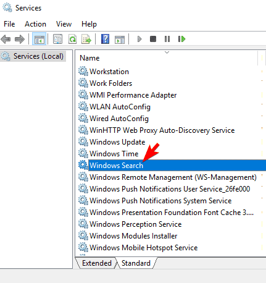Open the Help question mark icon
Screen dimensions: 266x283
105,39
